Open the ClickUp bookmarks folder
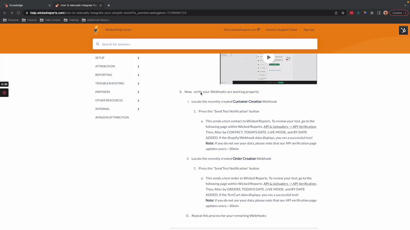This screenshot has height=230, width=410. click(x=29, y=20)
